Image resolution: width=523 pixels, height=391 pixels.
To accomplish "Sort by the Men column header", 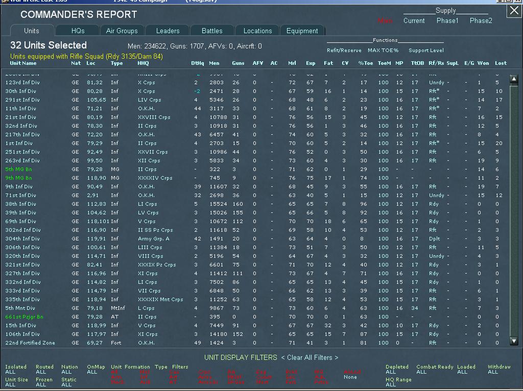I will [214, 63].
